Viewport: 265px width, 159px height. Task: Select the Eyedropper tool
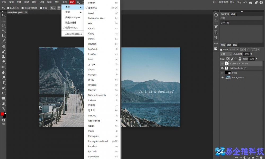coord(3,41)
